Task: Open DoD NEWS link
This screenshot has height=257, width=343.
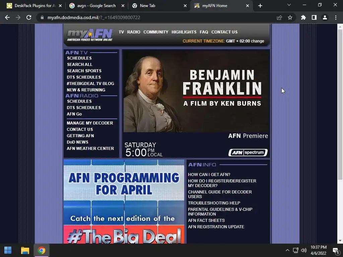Action: [x=77, y=142]
